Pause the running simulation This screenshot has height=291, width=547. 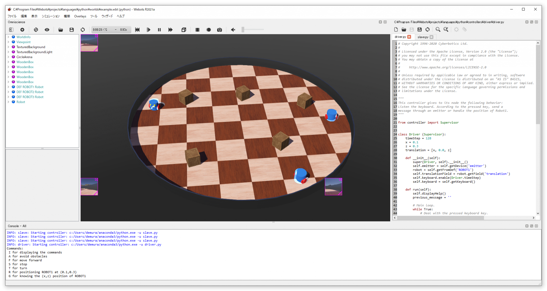click(159, 30)
